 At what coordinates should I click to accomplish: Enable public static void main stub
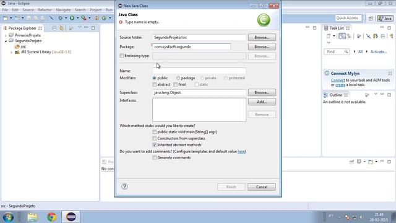[x=155, y=132]
